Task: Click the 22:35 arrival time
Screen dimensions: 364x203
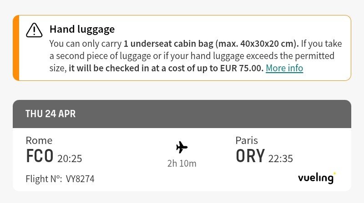Action: click(x=281, y=158)
